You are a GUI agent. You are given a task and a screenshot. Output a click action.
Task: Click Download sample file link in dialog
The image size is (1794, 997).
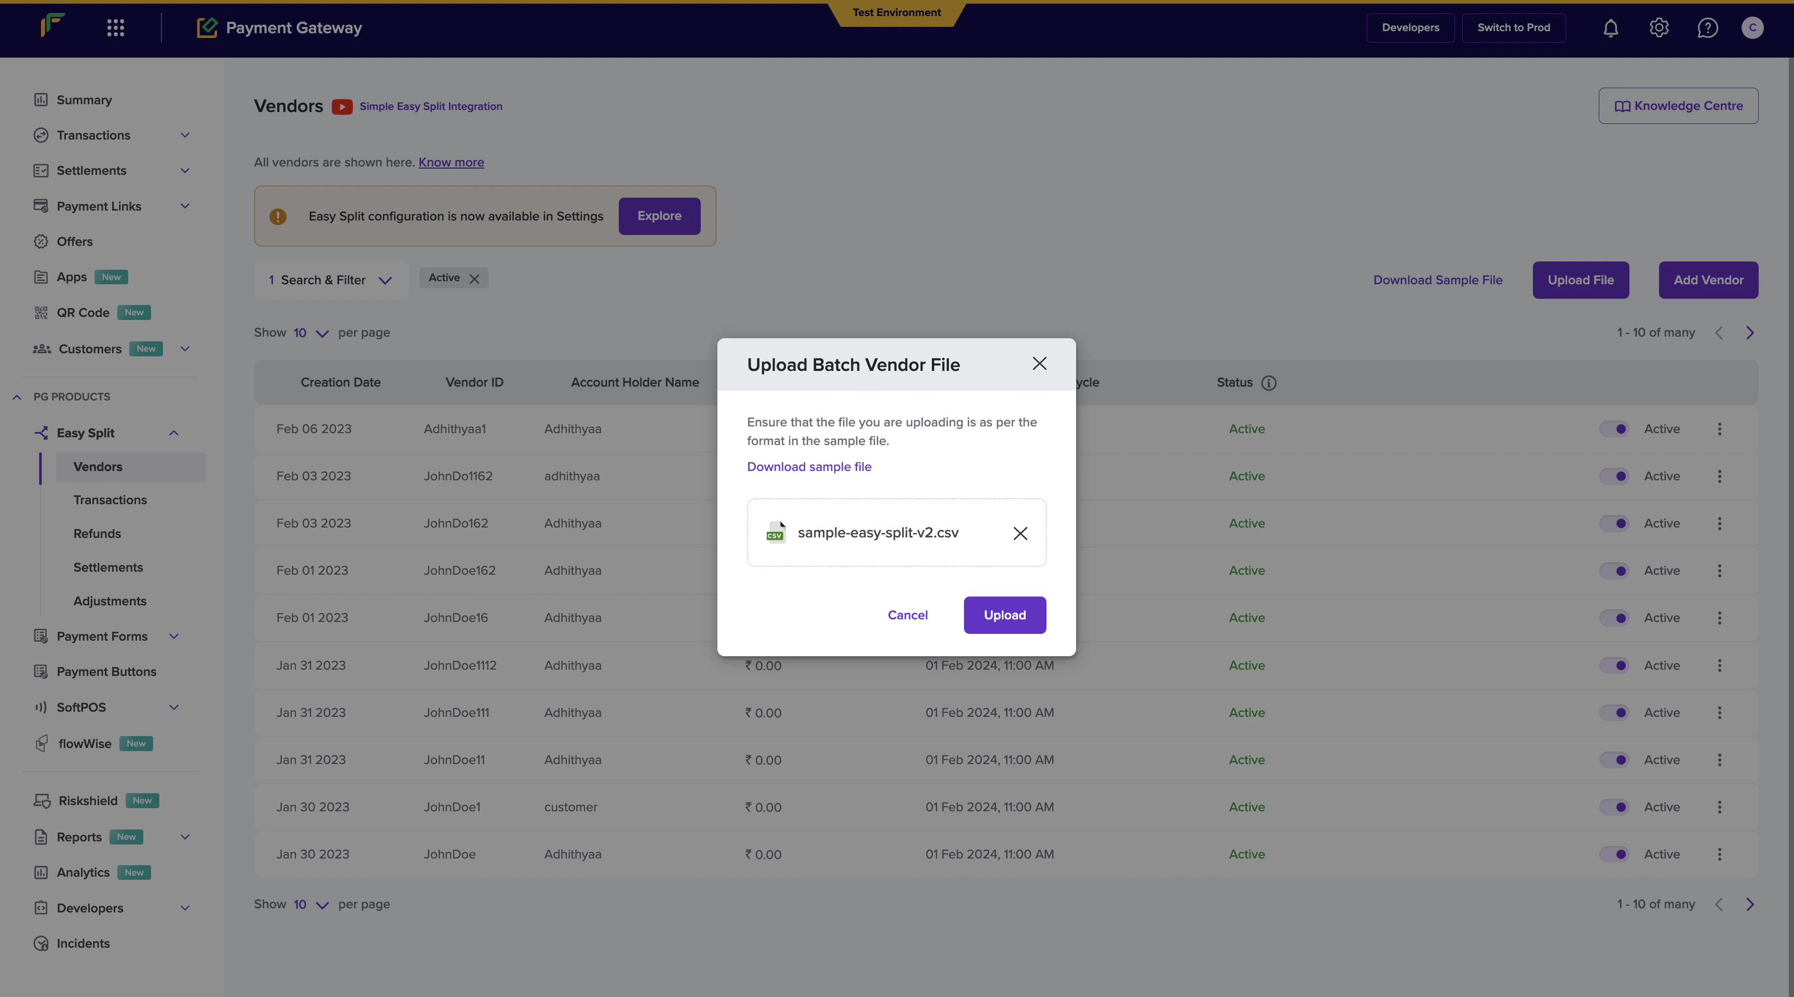tap(809, 467)
